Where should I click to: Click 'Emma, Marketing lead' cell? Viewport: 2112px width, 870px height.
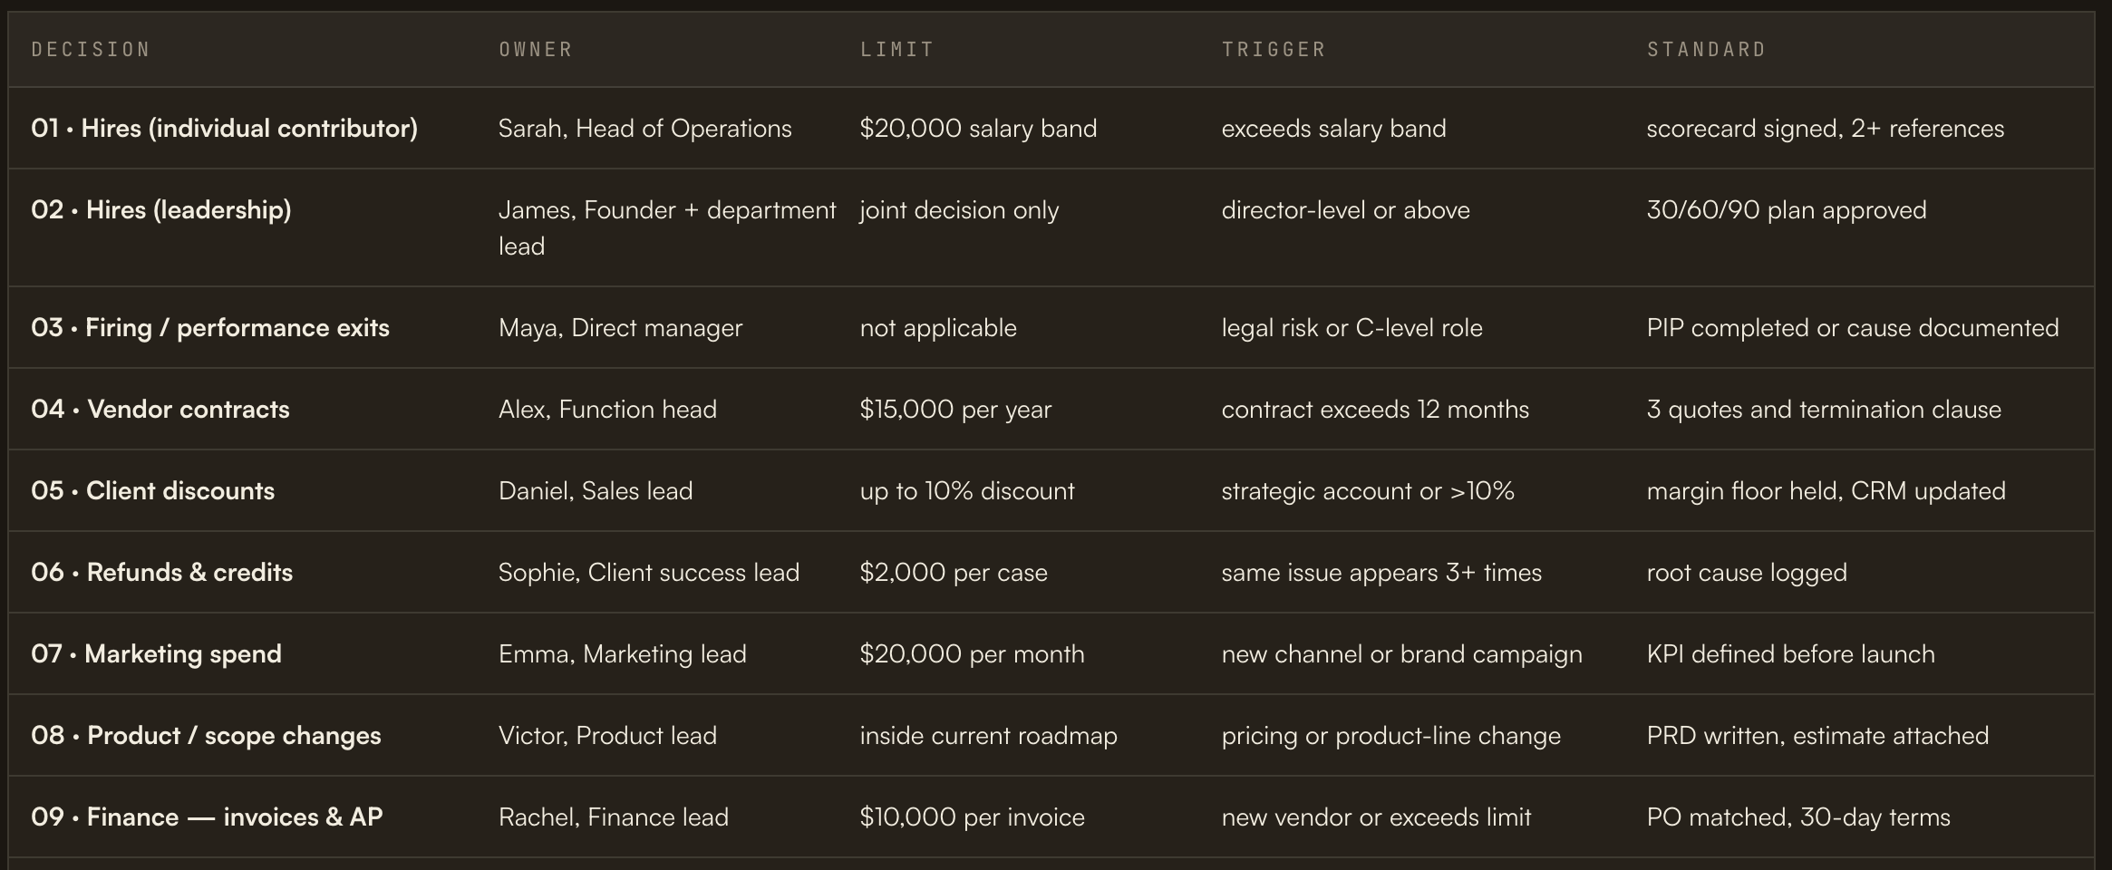coord(623,653)
